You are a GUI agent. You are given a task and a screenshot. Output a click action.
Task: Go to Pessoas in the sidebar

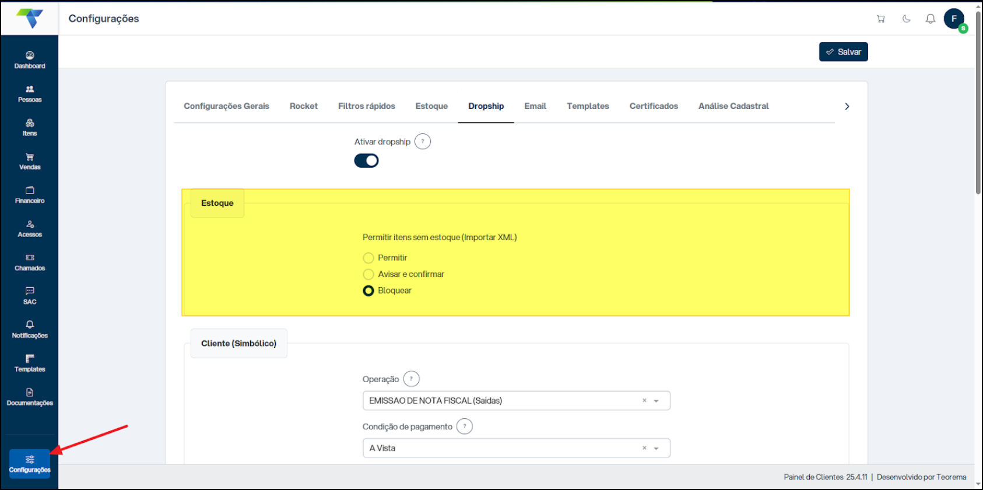[30, 94]
